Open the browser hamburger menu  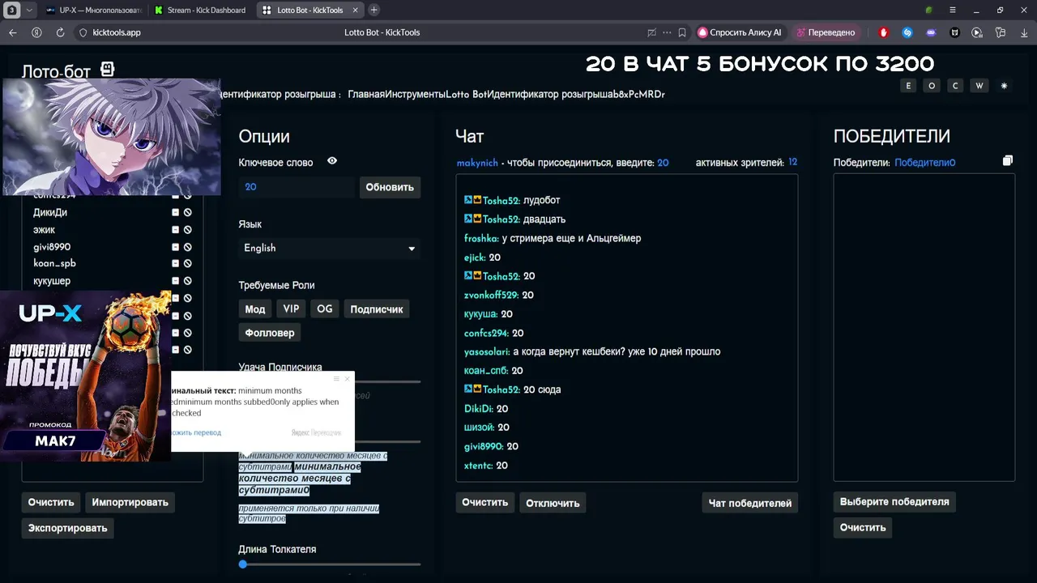[x=953, y=11]
